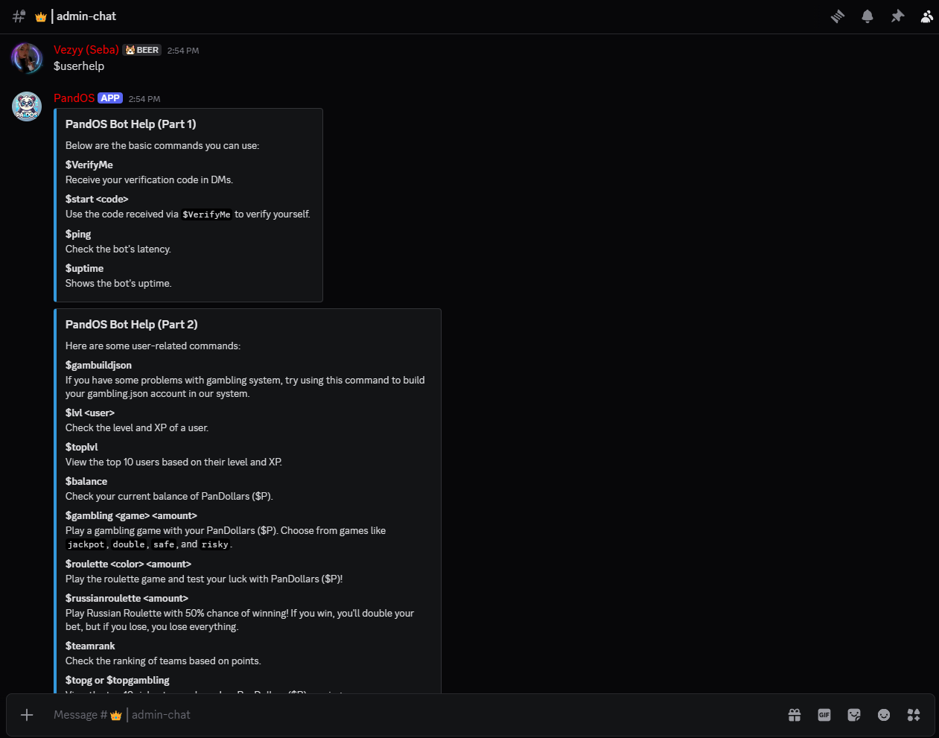Click the gift icon in the message bar
Screen dimensions: 939x738
tap(794, 714)
